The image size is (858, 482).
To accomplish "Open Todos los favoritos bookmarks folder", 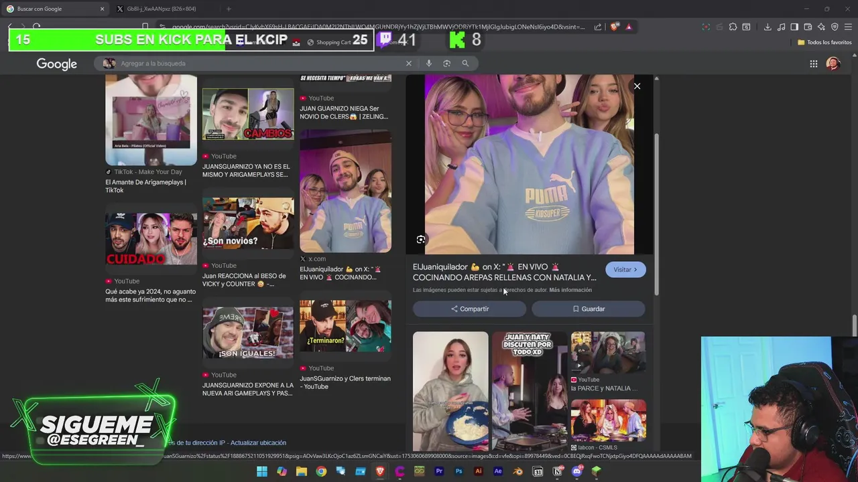I will 824,42.
